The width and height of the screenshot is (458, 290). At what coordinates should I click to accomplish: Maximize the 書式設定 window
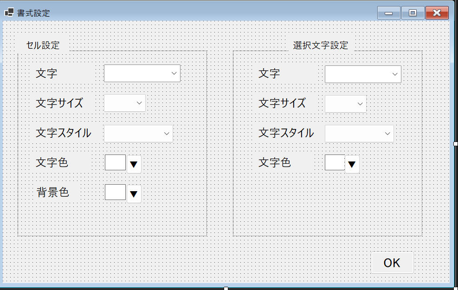413,13
